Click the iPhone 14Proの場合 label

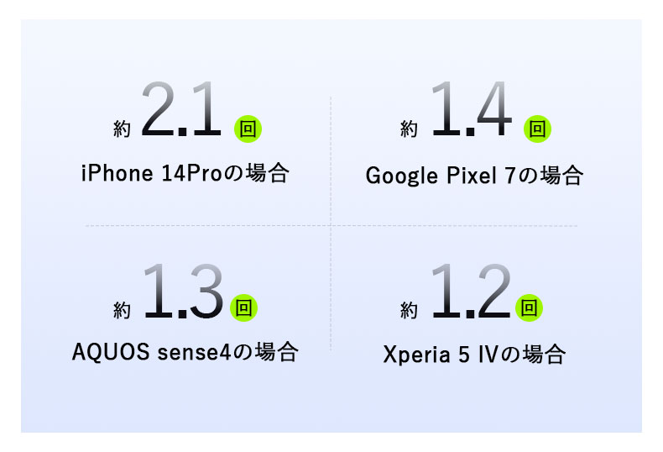pos(185,174)
